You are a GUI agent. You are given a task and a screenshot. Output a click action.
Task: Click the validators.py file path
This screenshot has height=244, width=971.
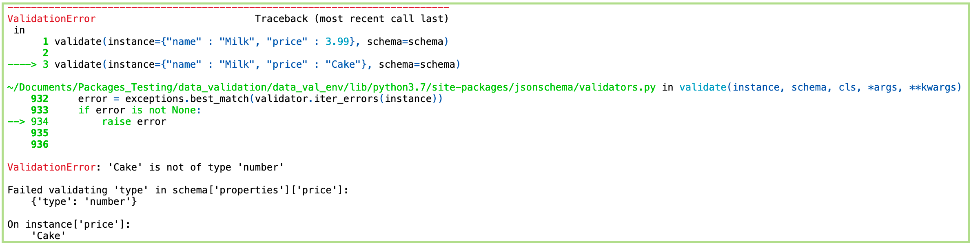click(331, 87)
